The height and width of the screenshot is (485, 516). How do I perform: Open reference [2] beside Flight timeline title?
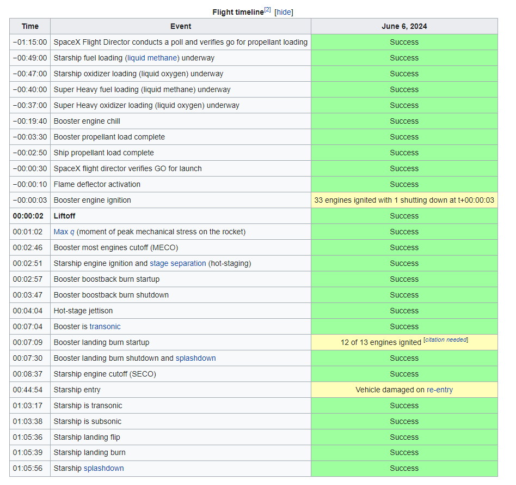tap(267, 10)
